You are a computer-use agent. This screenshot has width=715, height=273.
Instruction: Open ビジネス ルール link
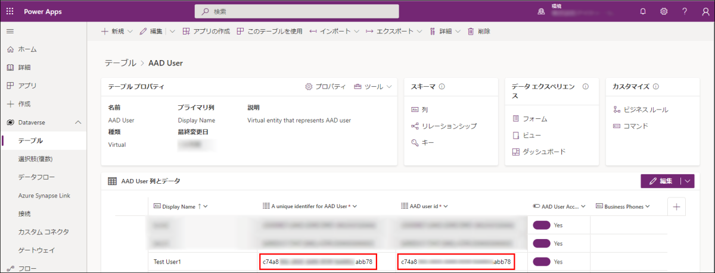[x=641, y=110]
